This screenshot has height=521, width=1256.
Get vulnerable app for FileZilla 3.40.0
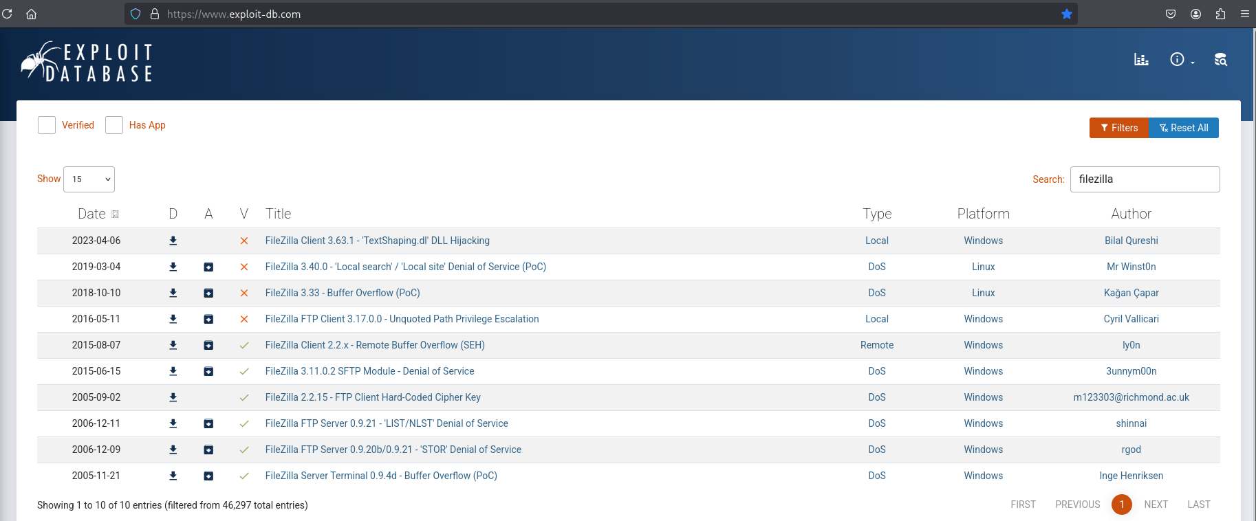pos(208,267)
